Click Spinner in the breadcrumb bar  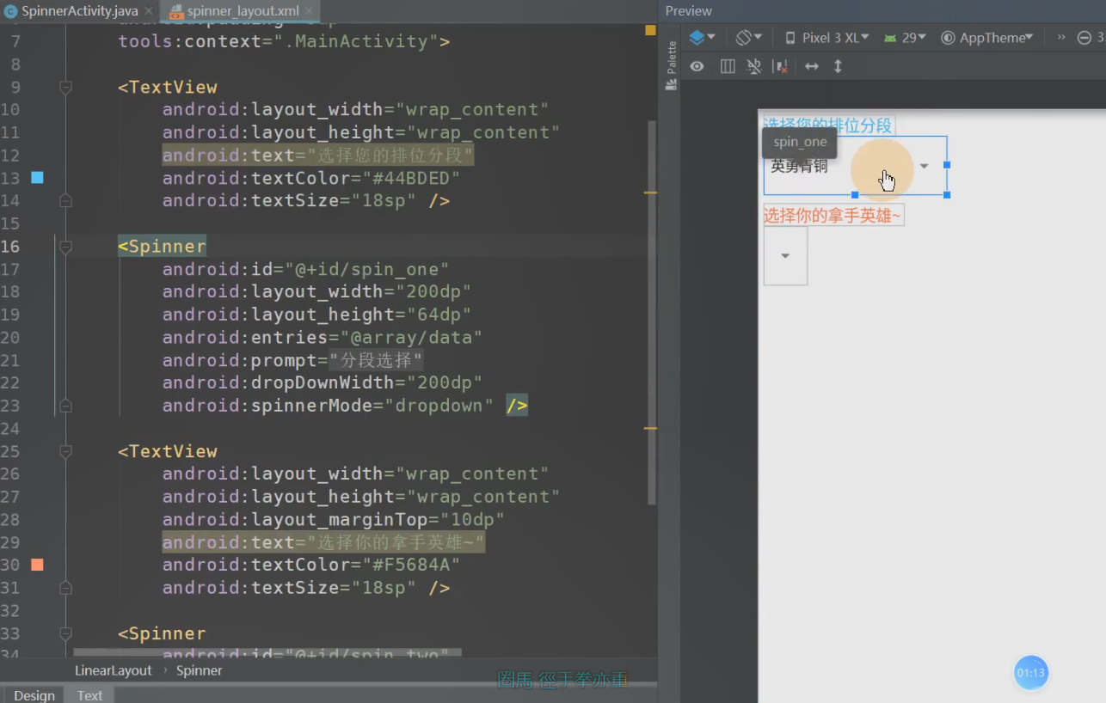click(200, 670)
